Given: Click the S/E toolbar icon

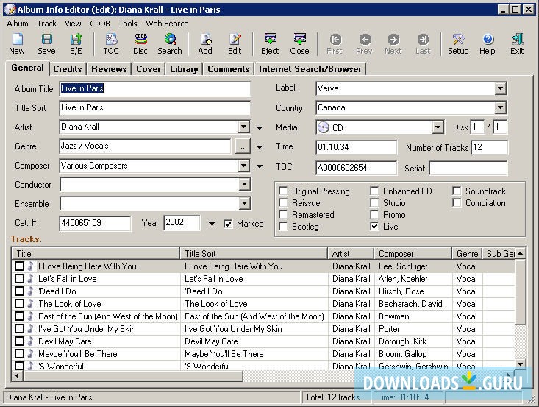Looking at the screenshot, I should (76, 44).
